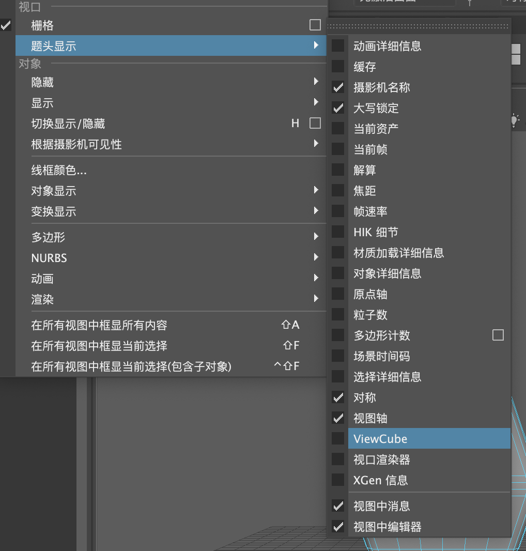Expand the 多边形 submenu
This screenshot has height=551, width=526.
coord(171,237)
